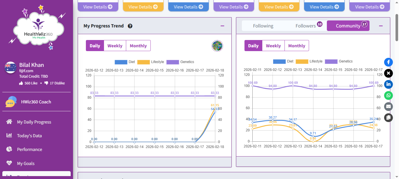This screenshot has height=179, width=399.
Task: Click the help question mark beside My Progress Trend
Action: click(x=130, y=26)
